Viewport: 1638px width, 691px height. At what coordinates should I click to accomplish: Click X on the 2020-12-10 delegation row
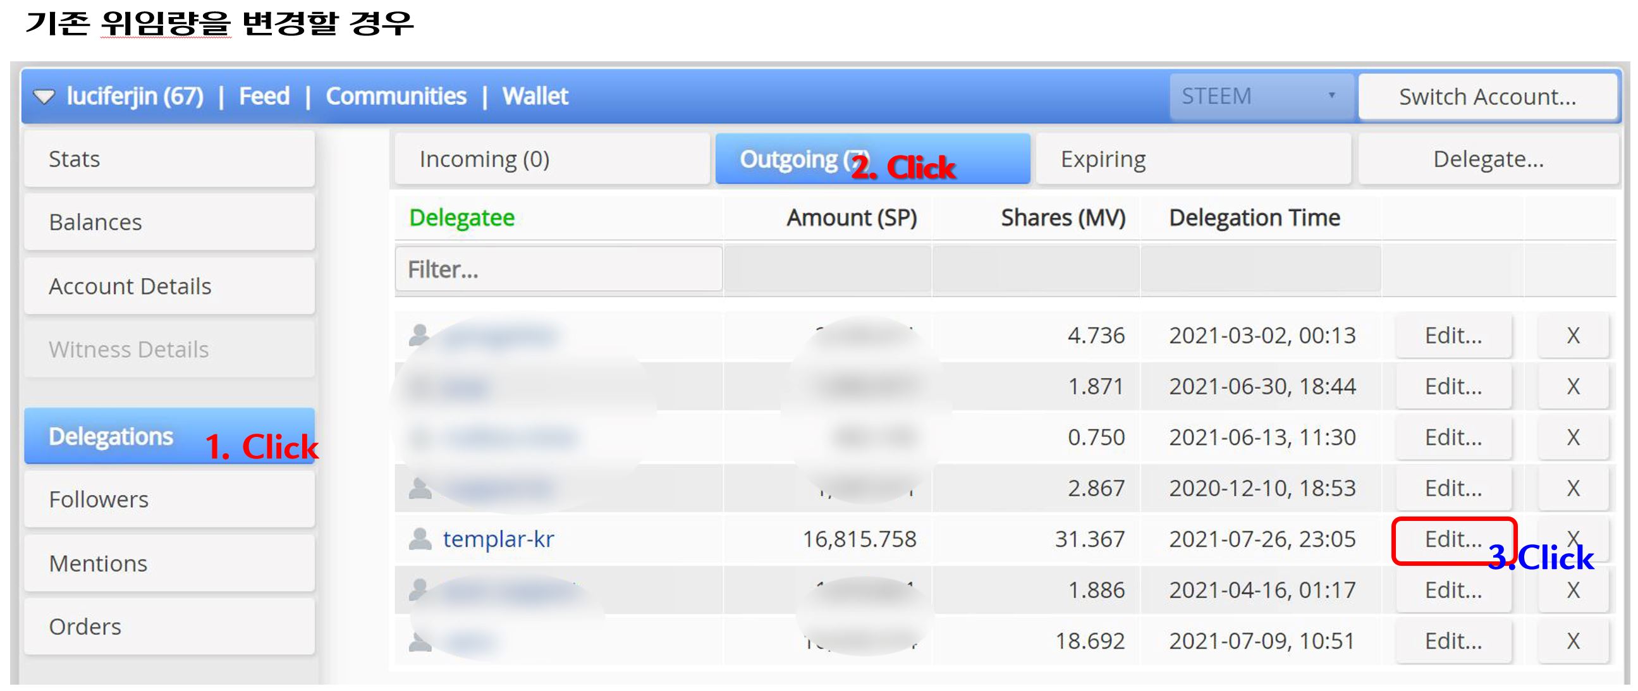[1572, 488]
